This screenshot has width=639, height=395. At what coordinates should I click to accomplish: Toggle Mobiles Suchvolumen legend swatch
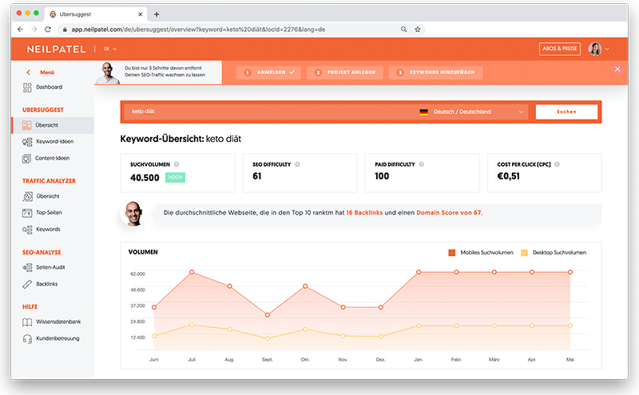pos(451,253)
